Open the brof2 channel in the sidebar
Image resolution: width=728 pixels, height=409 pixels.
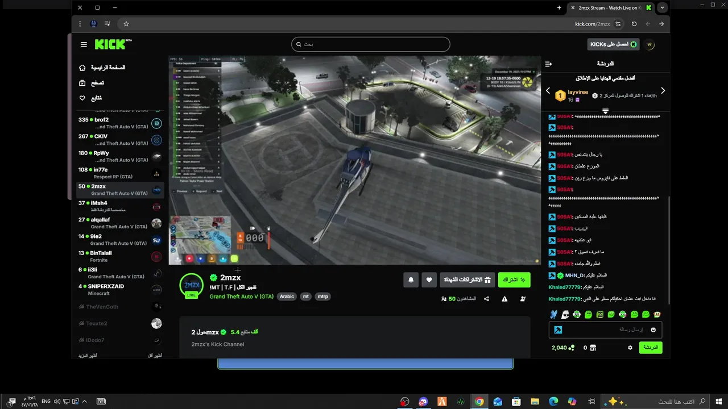120,123
